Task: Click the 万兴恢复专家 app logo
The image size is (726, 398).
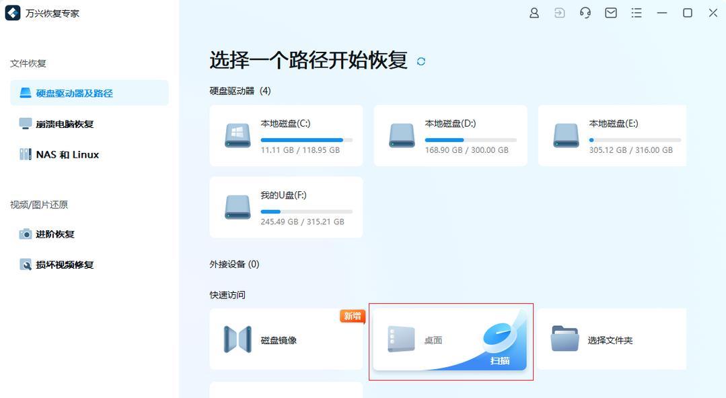Action: click(x=13, y=13)
